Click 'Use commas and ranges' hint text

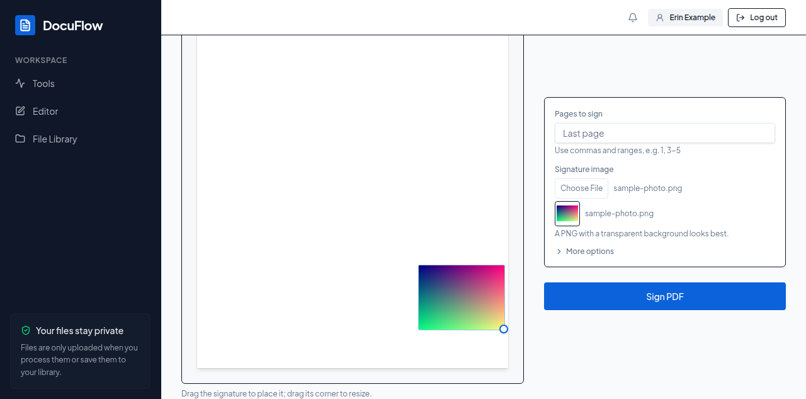(618, 151)
